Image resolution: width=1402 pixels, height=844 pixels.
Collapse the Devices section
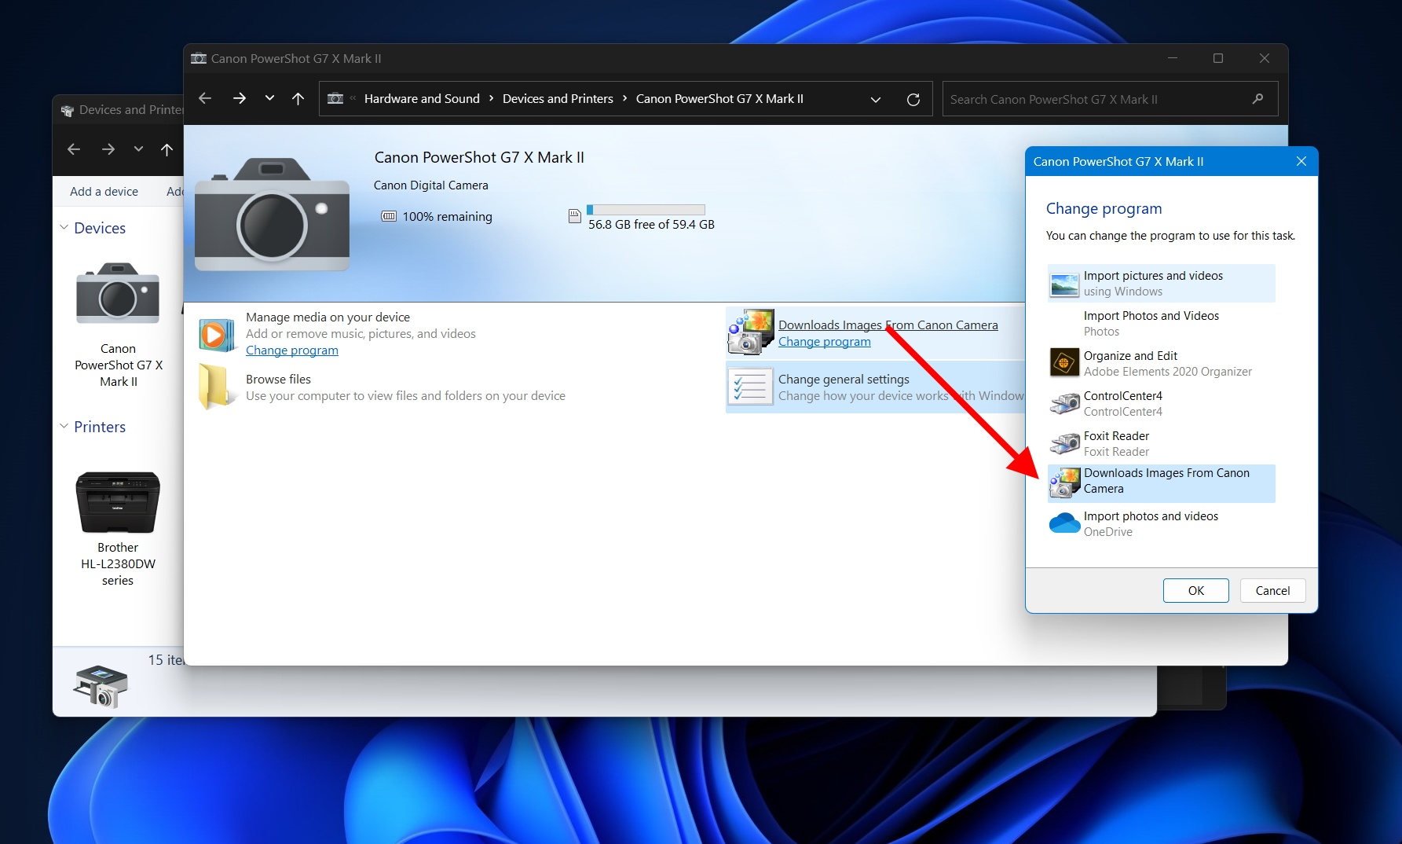coord(64,228)
